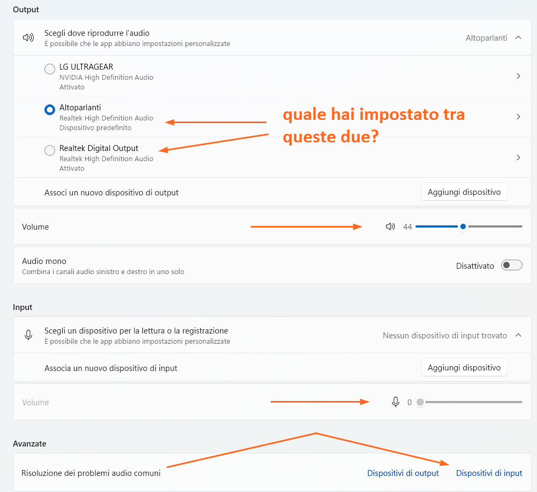The image size is (537, 492).
Task: Click the input volume microphone icon
Action: (x=396, y=402)
